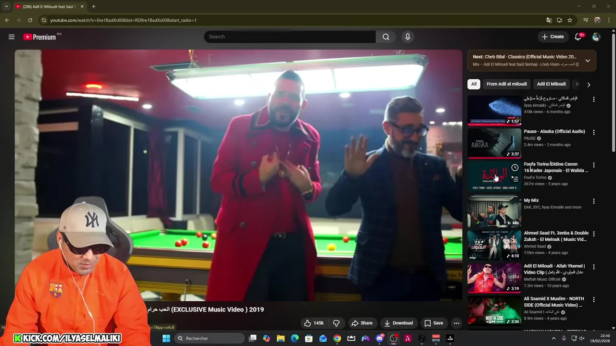Install app icon in address bar
This screenshot has width=616, height=346.
[x=559, y=20]
